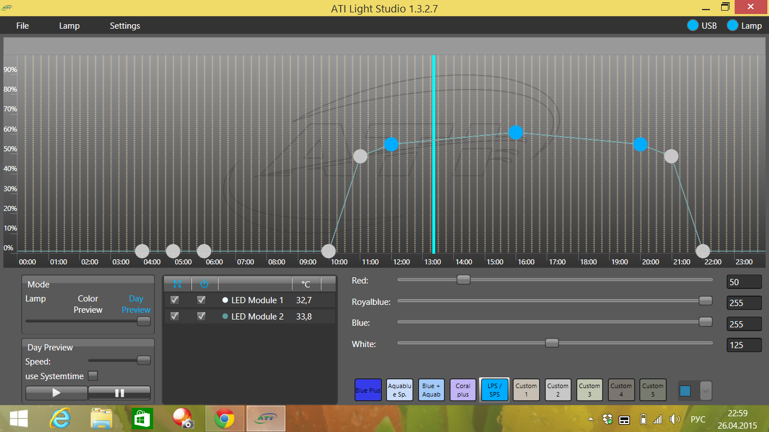Screen dimensions: 769x432
Task: Click the USB connection indicator circle
Action: pyautogui.click(x=693, y=25)
